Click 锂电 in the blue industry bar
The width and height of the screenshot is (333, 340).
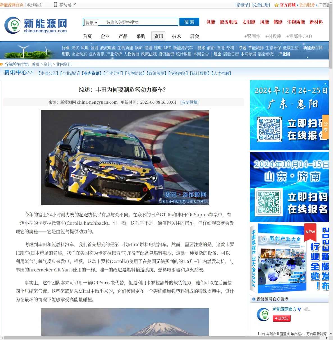(158, 48)
